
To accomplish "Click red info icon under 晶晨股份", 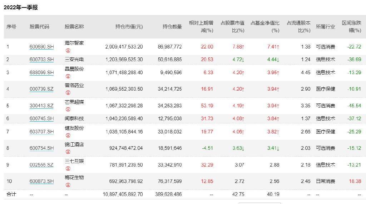I will point(68,76).
